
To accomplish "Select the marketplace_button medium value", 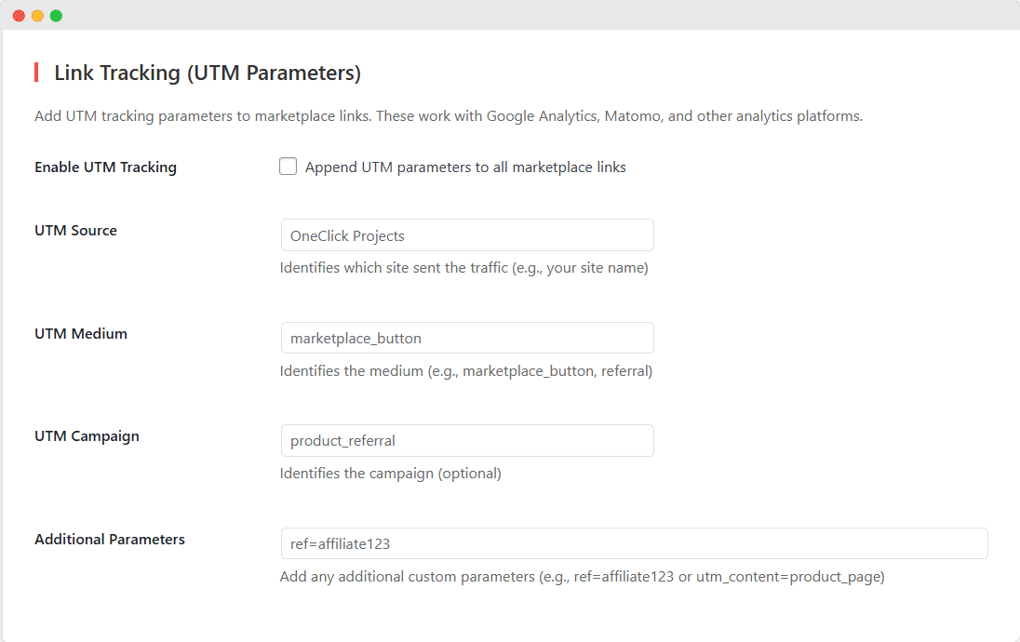I will [355, 338].
